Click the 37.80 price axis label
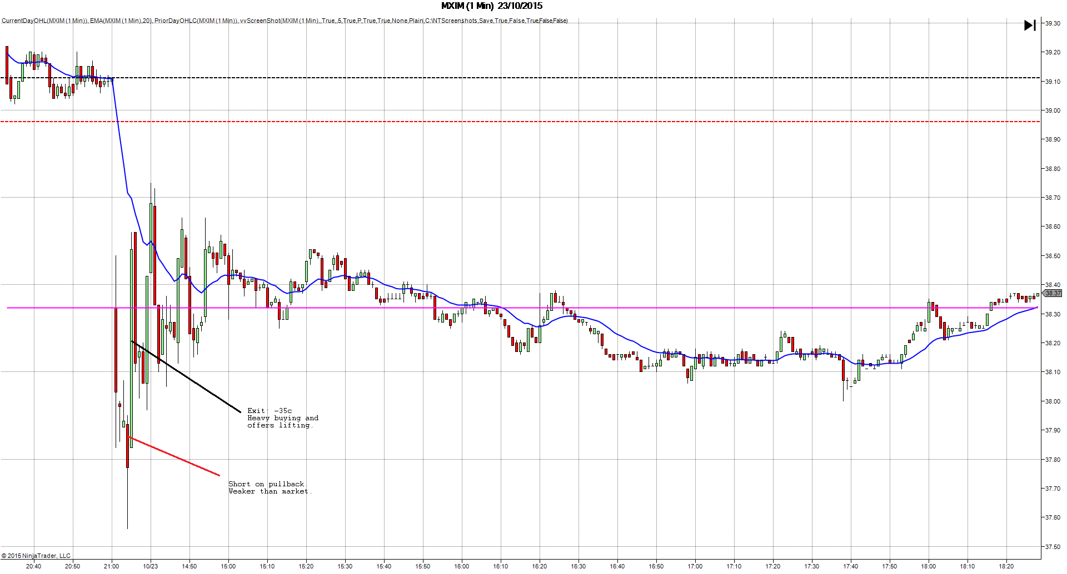The height and width of the screenshot is (574, 1067). point(1053,460)
